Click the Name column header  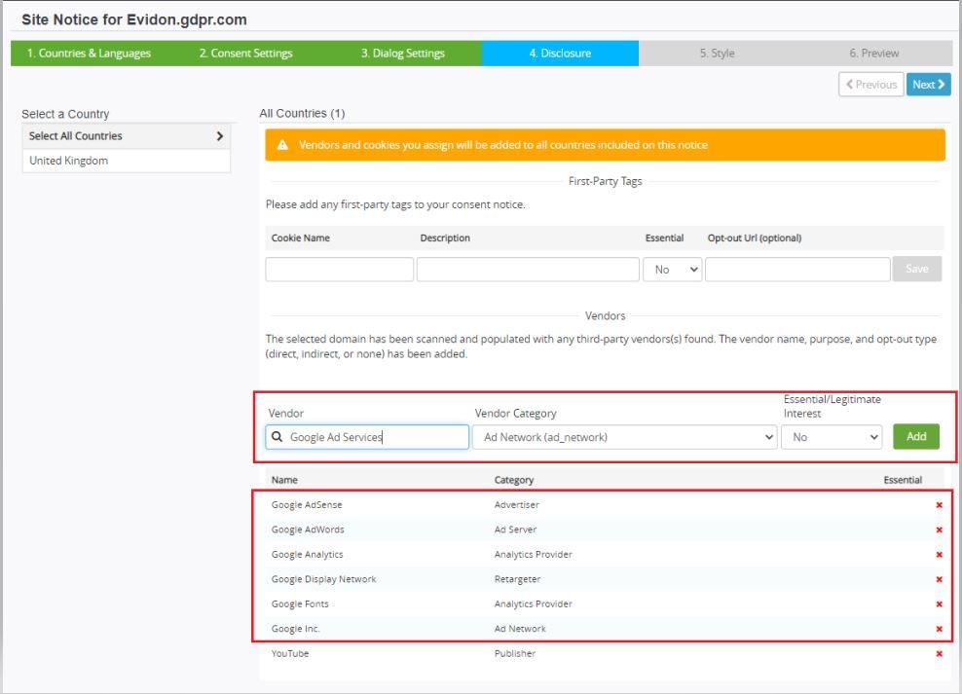click(284, 480)
